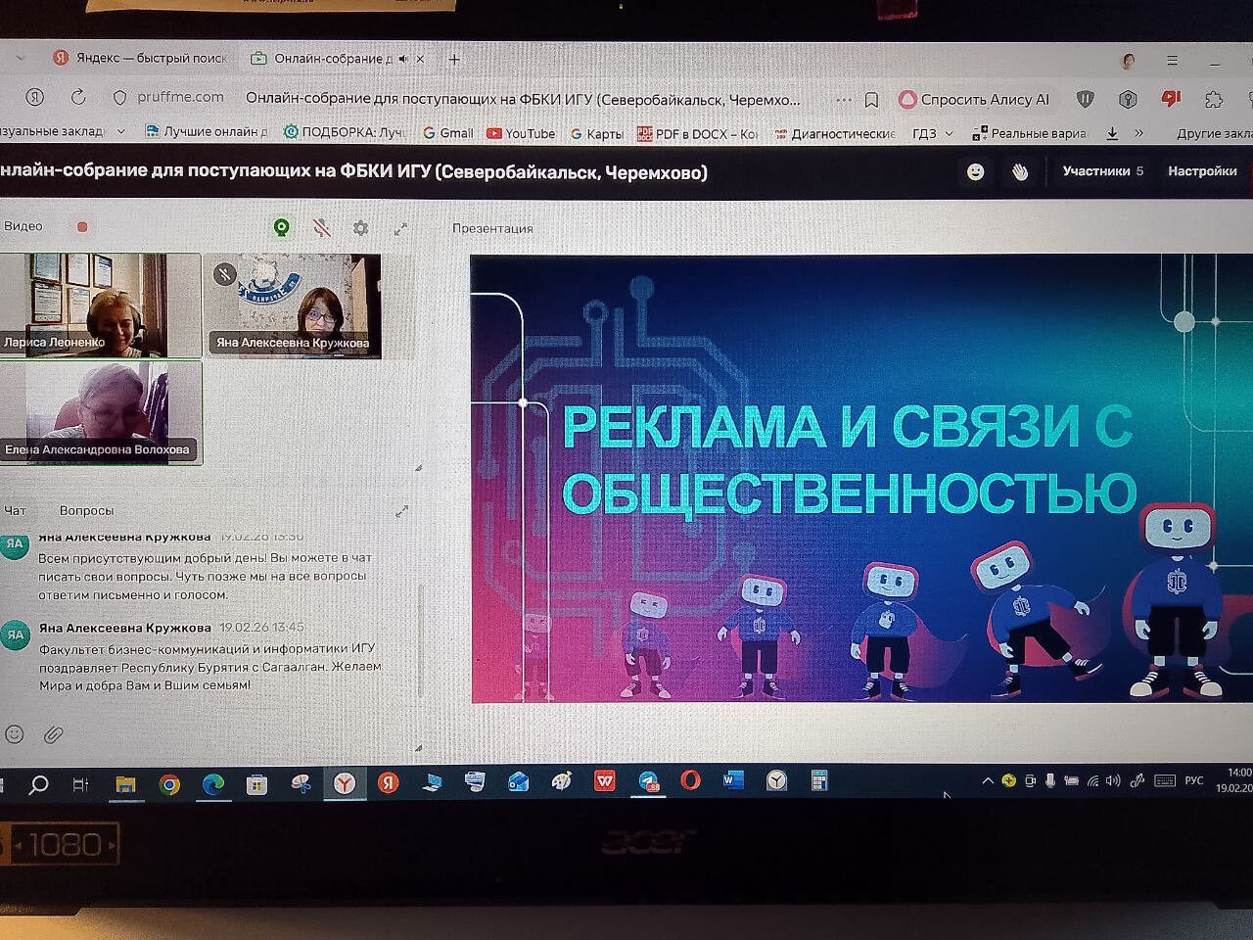Click the raise hand icon
This screenshot has height=940, width=1253.
(x=1020, y=172)
